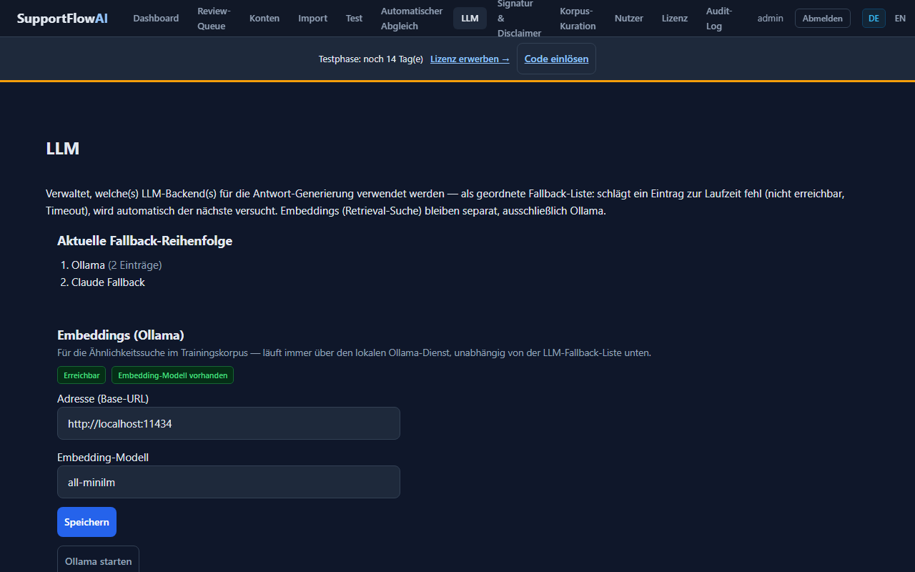Click the LLM page heading

[63, 149]
